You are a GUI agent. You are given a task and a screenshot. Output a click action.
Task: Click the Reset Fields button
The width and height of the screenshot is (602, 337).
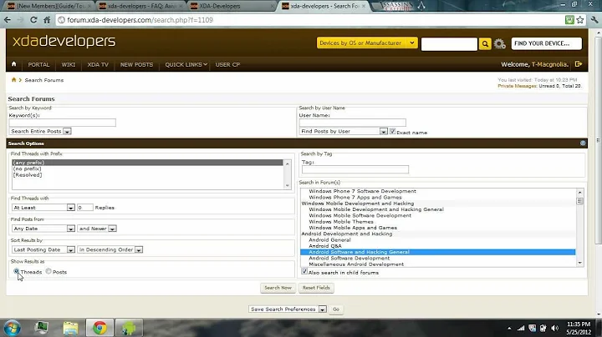316,288
